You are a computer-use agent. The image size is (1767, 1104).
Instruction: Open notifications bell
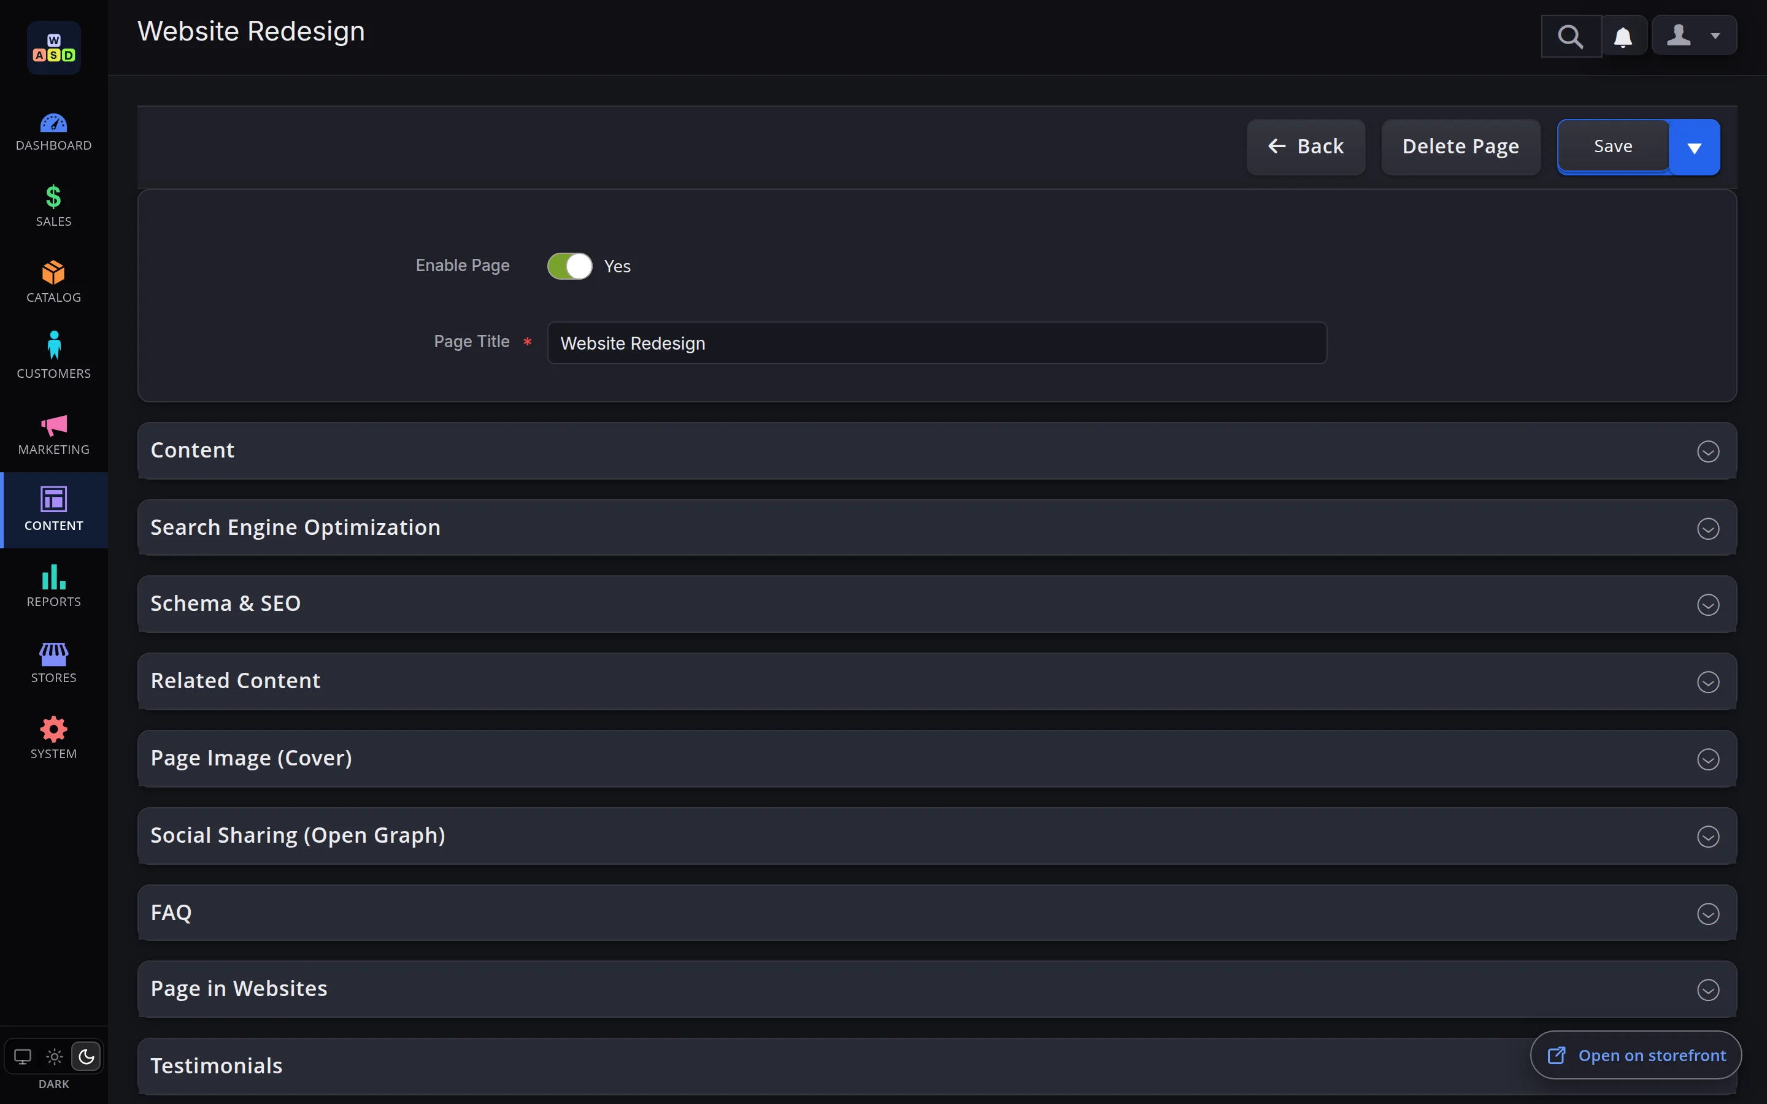point(1623,36)
